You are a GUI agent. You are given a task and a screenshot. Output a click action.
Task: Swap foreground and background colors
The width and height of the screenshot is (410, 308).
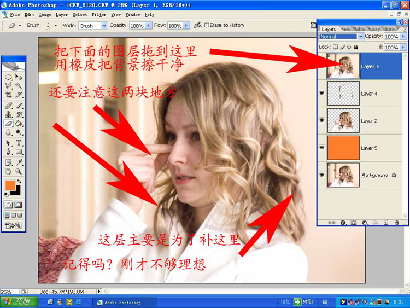(x=19, y=181)
